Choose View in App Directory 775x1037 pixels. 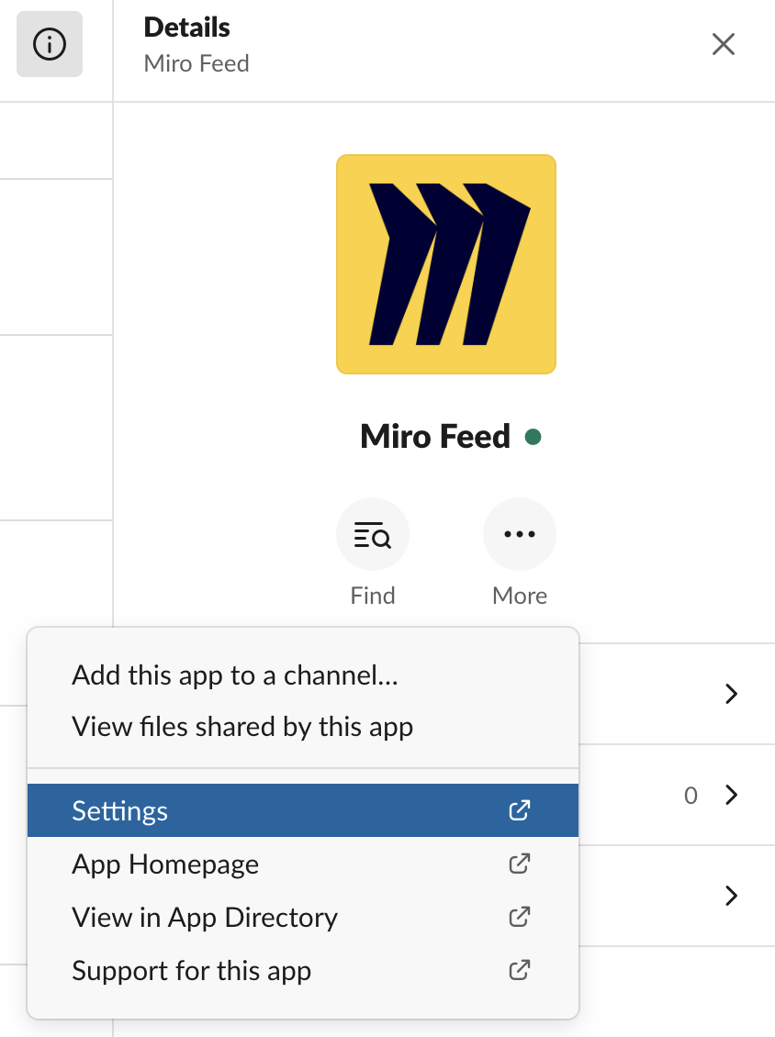[x=205, y=918]
